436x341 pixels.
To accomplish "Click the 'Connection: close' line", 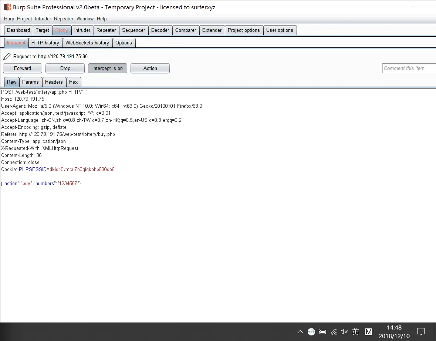I will [x=20, y=162].
